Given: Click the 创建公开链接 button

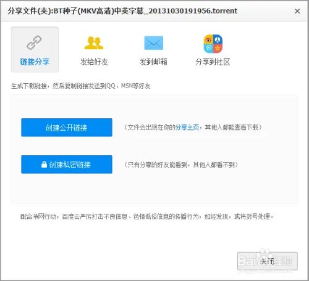Looking at the screenshot, I should (67, 128).
